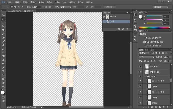Select the Eyedropper tool
Image resolution: width=173 pixels, height=109 pixels.
click(x=4, y=34)
